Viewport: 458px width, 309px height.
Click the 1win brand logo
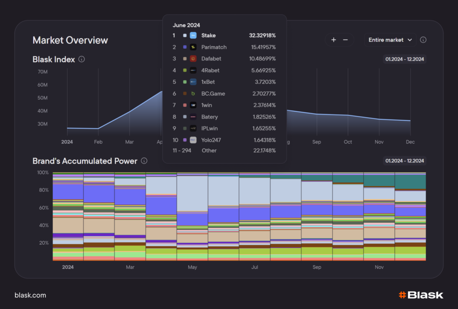(x=193, y=105)
